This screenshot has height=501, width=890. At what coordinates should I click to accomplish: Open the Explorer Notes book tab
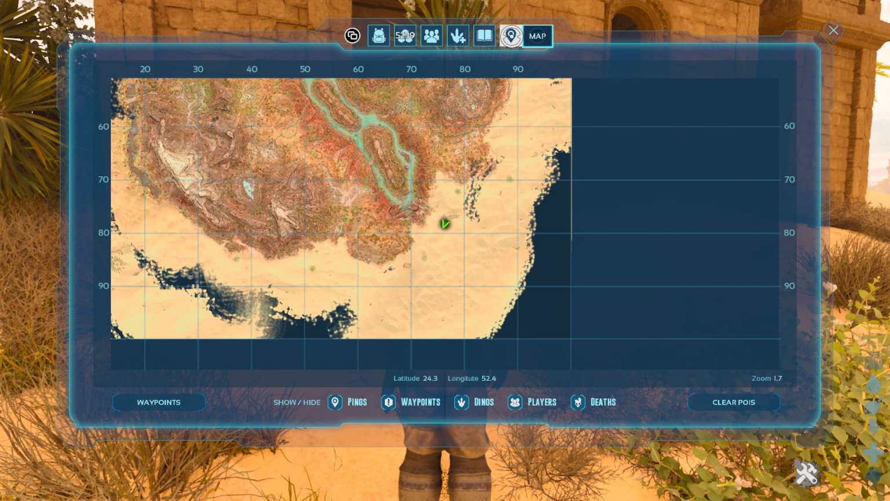pos(484,35)
